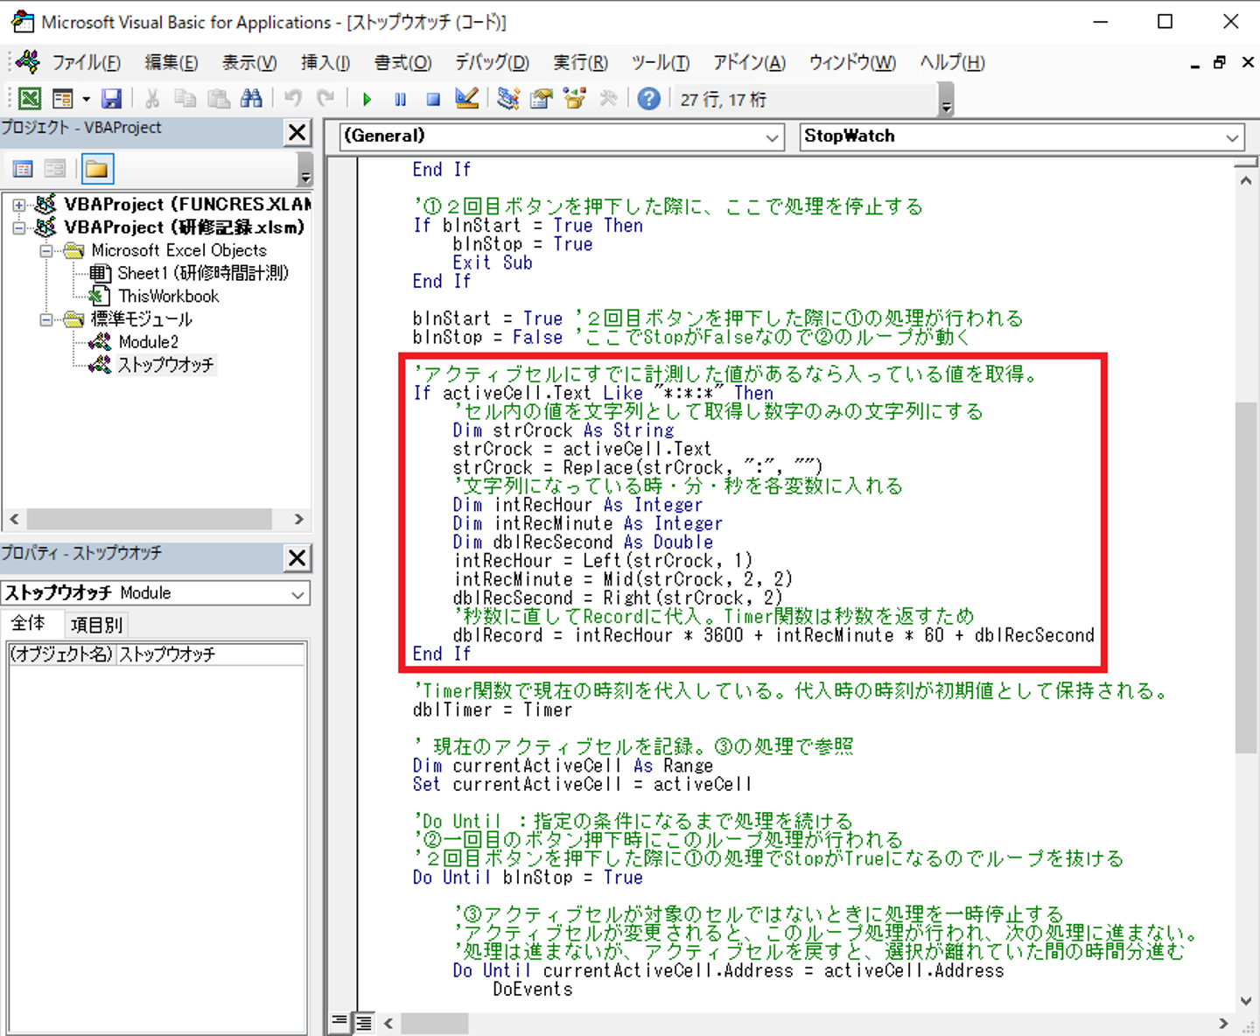This screenshot has height=1036, width=1260.
Task: Open the デバッグ(D) menu
Action: tap(492, 62)
